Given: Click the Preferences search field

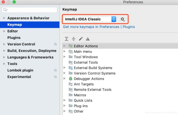Looking at the screenshot, I should (x=30, y=10).
